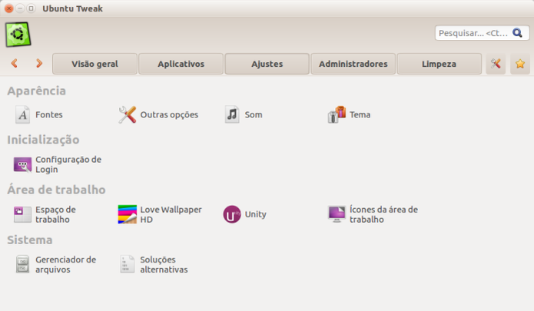Switch to the Aplicativos tab
Screen dimensions: 534x311
(x=181, y=64)
